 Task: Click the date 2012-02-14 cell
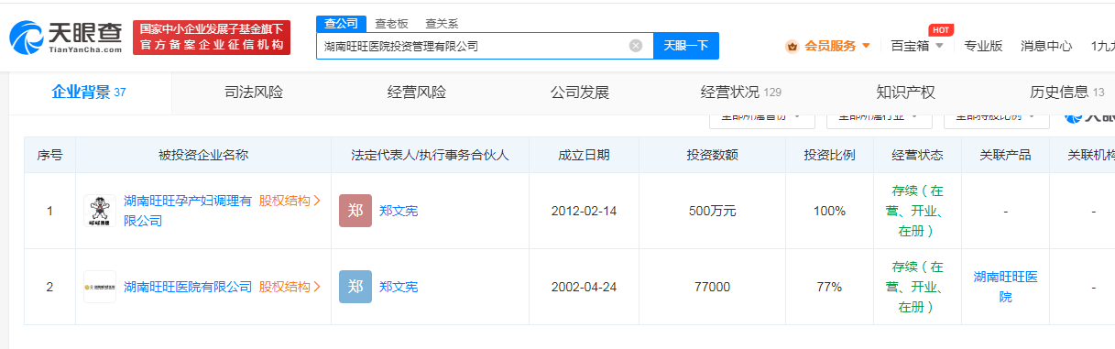[x=584, y=211]
